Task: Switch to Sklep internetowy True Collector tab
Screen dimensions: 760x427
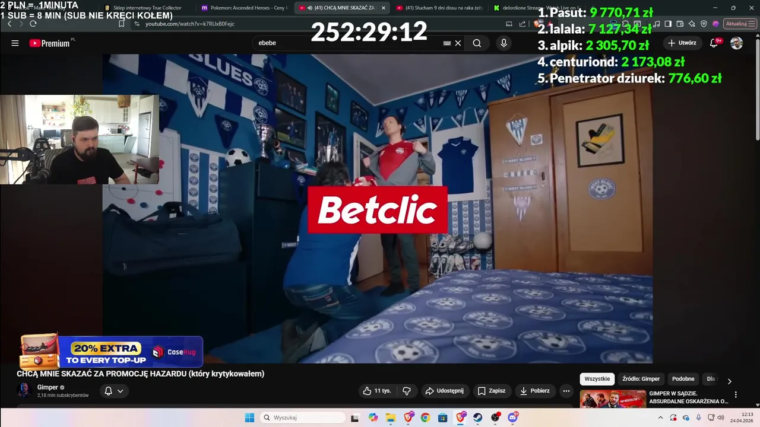Action: [x=147, y=8]
